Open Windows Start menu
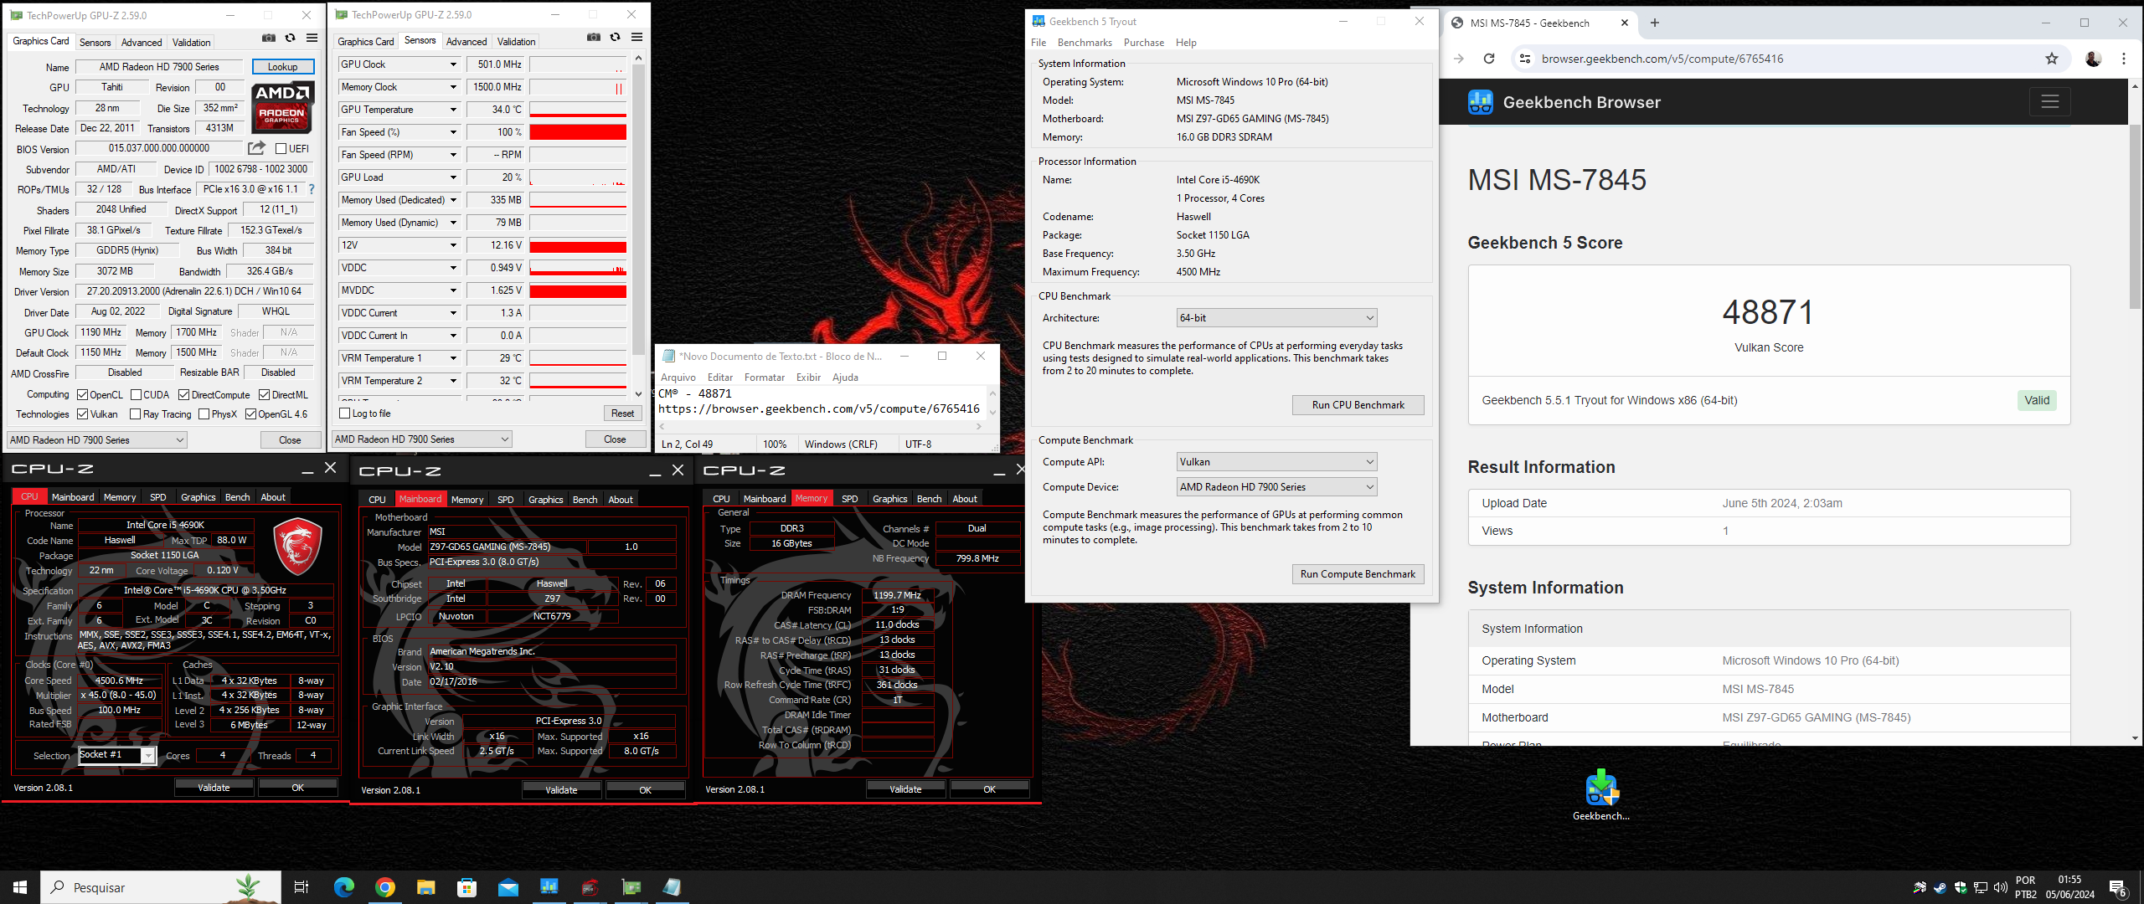 (20, 887)
